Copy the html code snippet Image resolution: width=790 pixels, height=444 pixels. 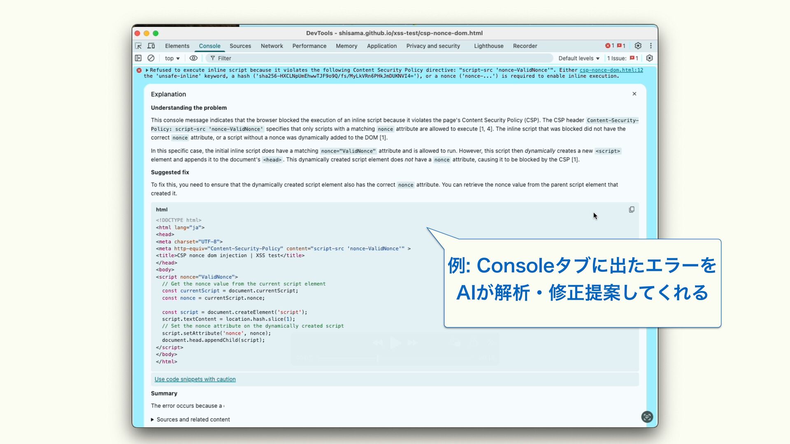click(632, 210)
